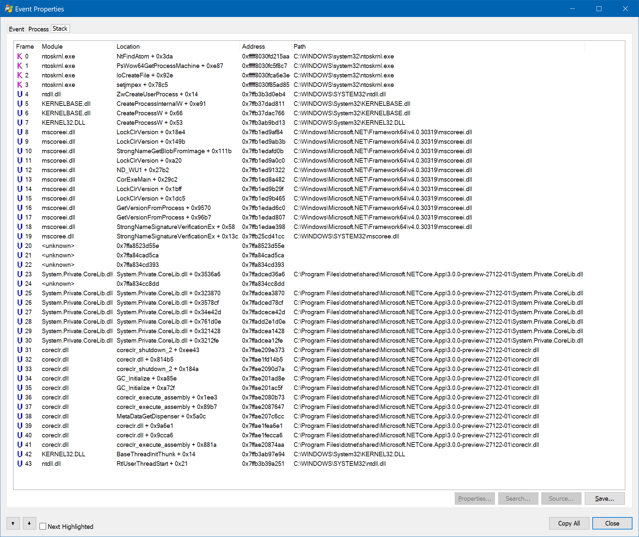Screen dimensions: 639x537
Task: Click the Module column header
Action: point(52,46)
